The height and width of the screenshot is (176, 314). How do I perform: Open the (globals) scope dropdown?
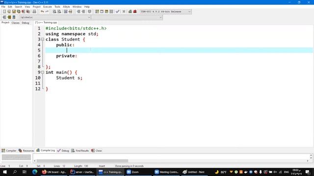click(x=55, y=18)
